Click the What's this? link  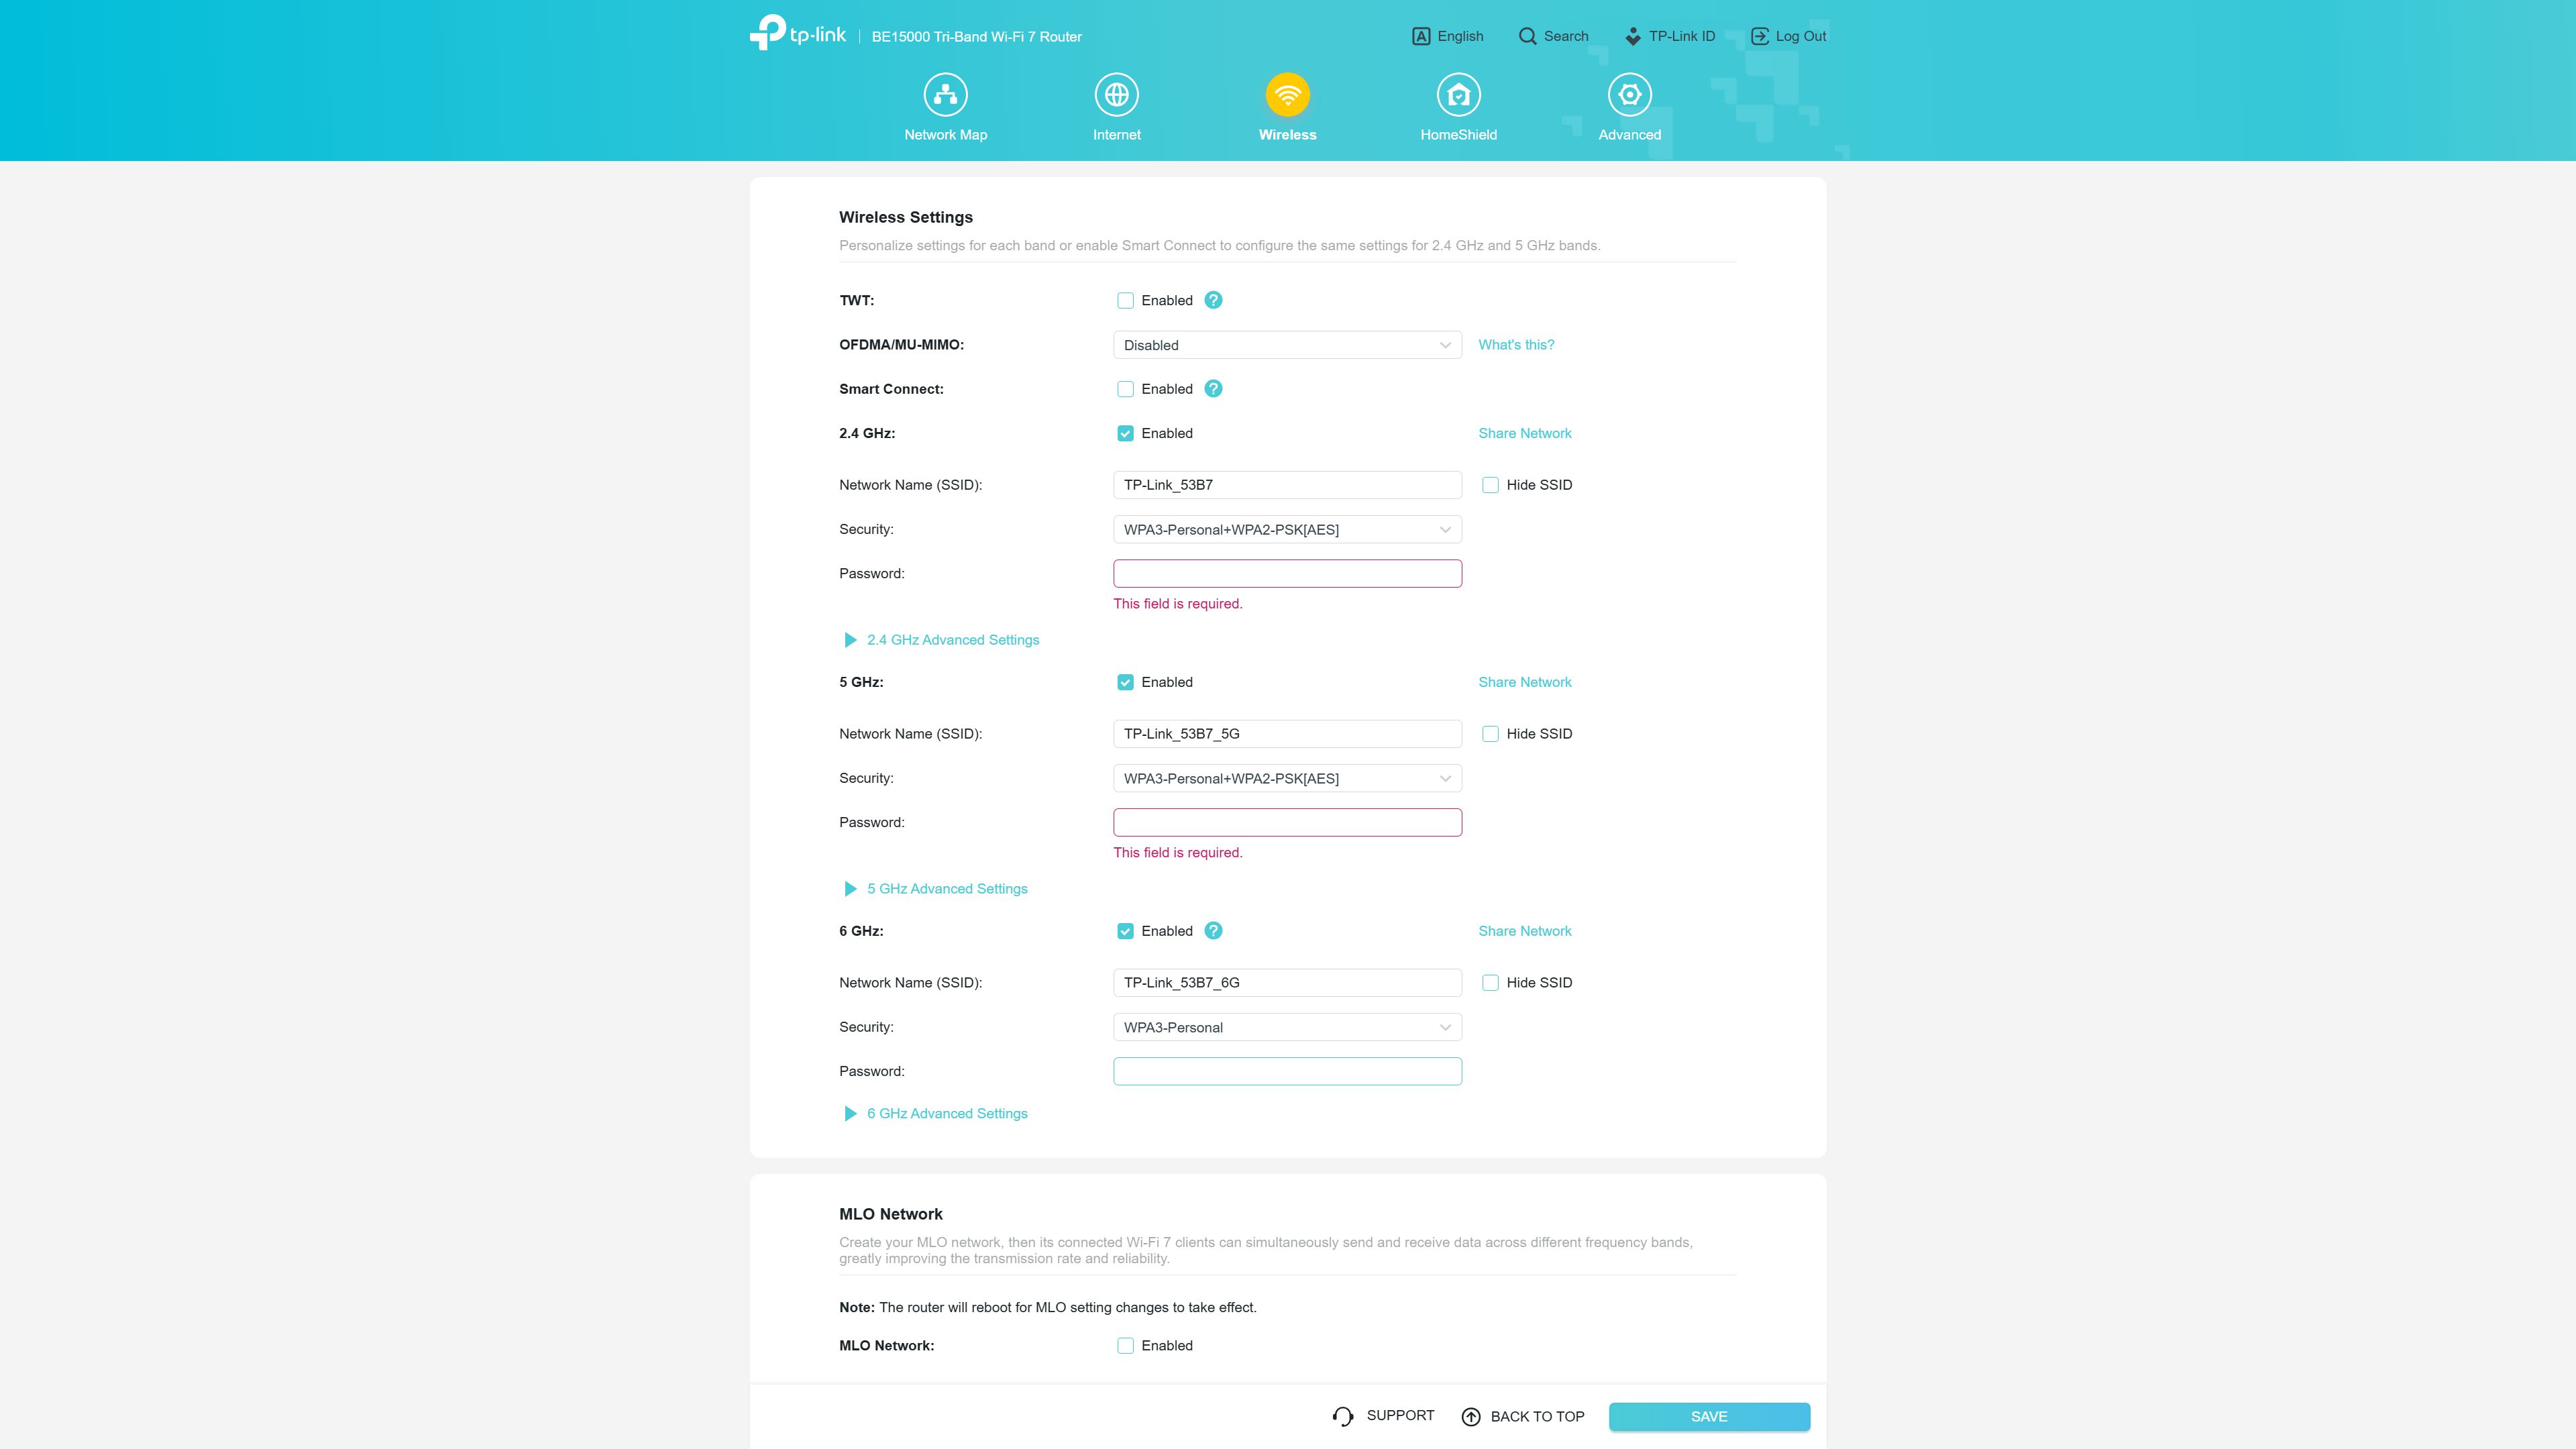point(1516,345)
